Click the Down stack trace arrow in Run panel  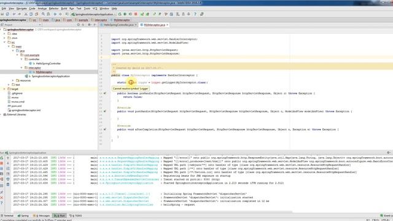pos(8,163)
